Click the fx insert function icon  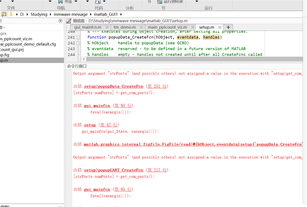(x=98, y=2)
